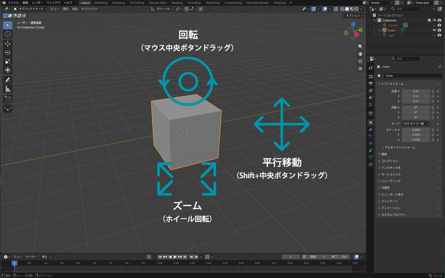This screenshot has height=278, width=445.
Task: Open the オブジェクトモード mode dropdown
Action: coord(31,9)
